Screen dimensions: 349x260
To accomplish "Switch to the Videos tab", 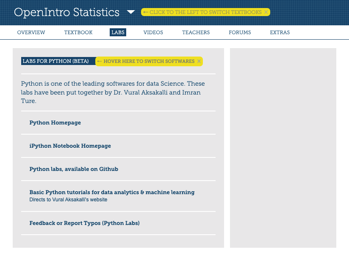I will coord(153,32).
